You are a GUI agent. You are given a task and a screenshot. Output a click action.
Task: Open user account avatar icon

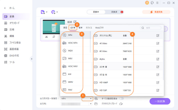pos(147,3)
